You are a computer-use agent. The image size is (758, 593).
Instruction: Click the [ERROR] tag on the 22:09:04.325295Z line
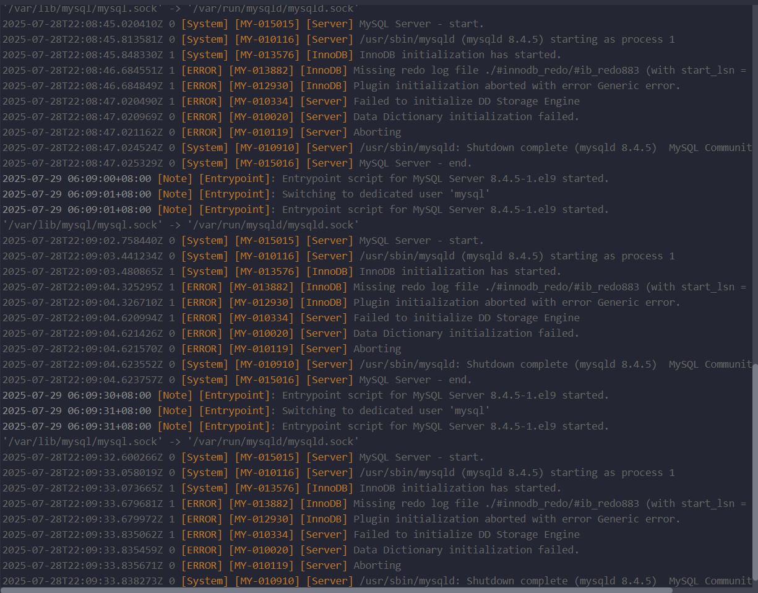pyautogui.click(x=202, y=287)
